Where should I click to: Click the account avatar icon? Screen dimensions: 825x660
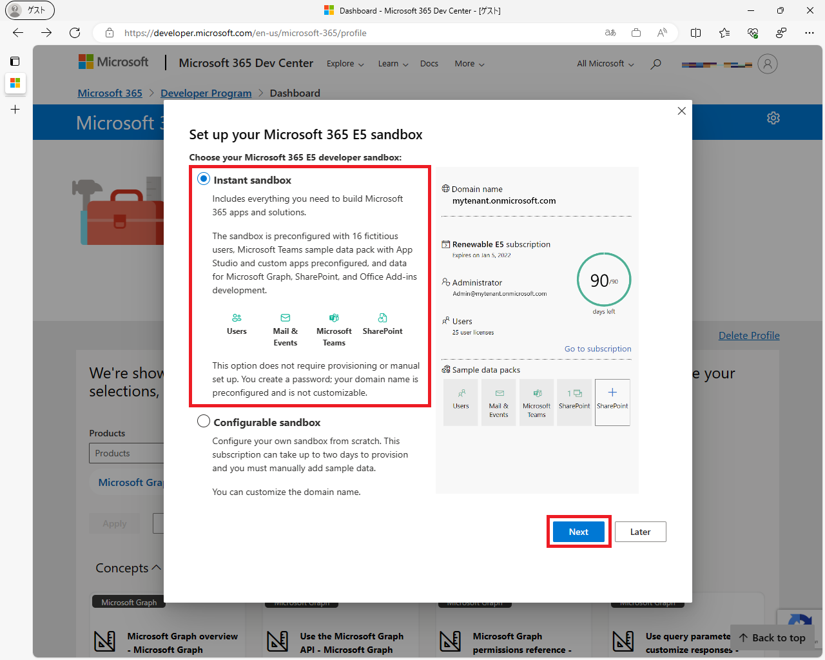point(768,63)
